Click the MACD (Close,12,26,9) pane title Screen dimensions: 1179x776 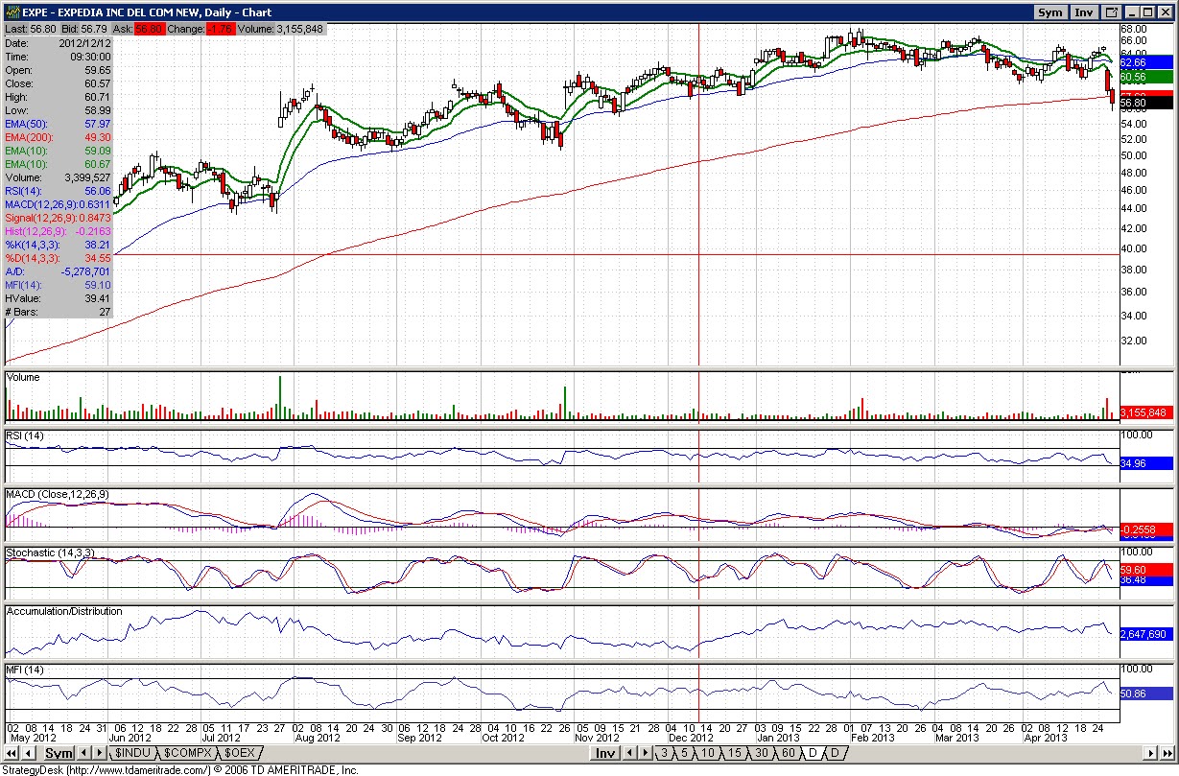[58, 494]
